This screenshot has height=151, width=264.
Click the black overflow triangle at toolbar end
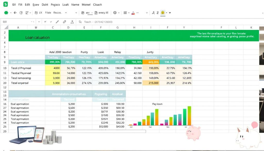tap(170, 13)
